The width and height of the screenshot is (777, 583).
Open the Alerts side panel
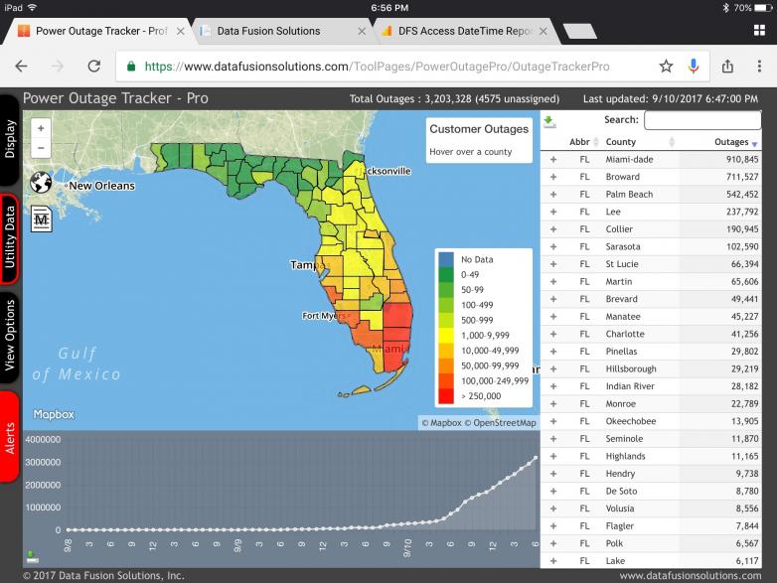click(9, 438)
